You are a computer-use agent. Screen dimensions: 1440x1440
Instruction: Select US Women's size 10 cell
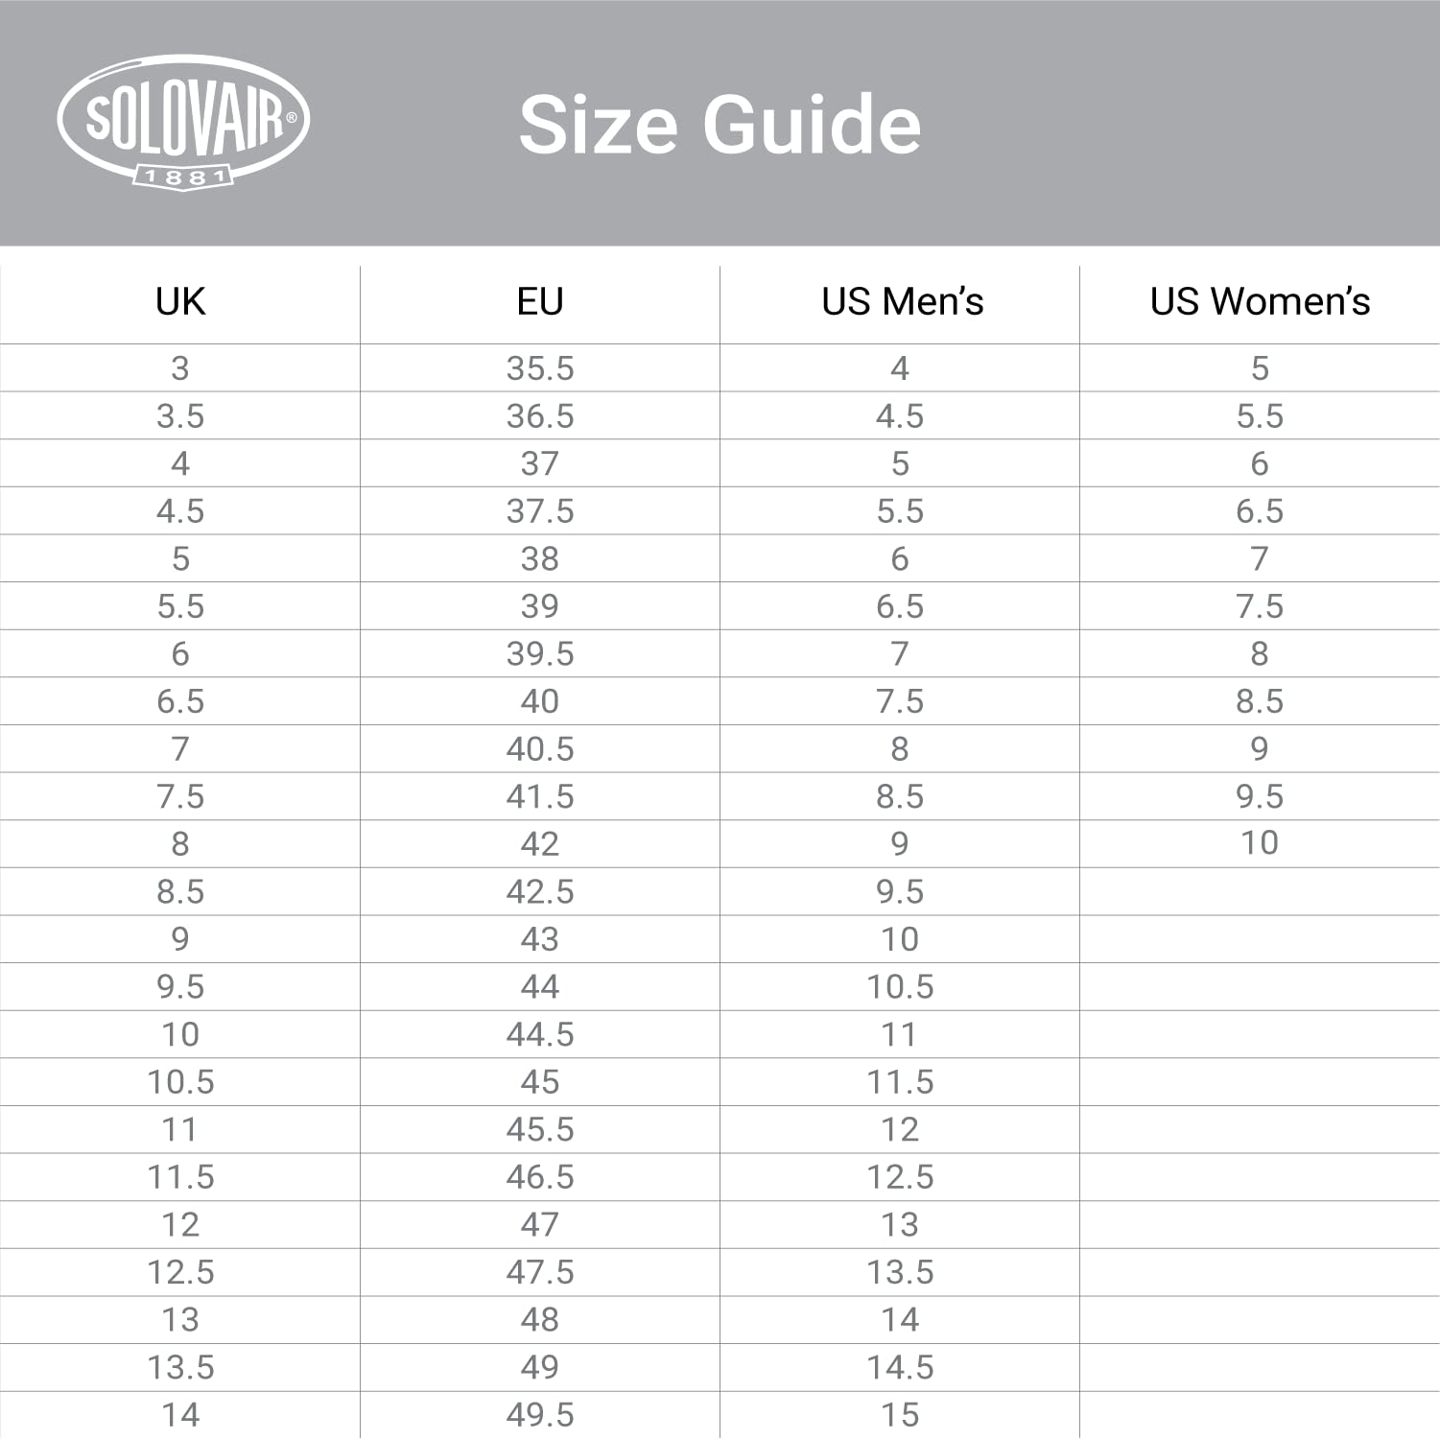[x=1260, y=843]
